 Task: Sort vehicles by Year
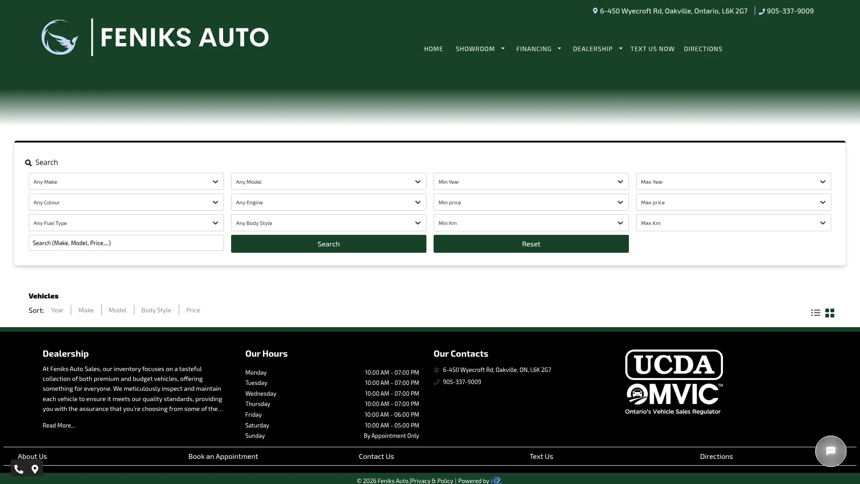[x=57, y=310]
